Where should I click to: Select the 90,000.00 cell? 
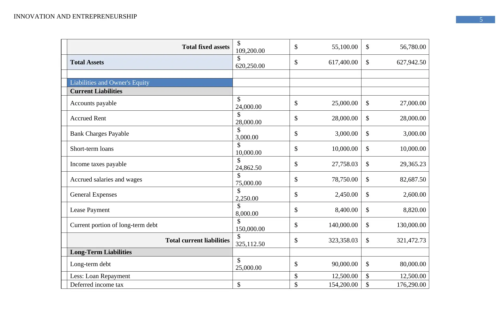pos(326,264)
